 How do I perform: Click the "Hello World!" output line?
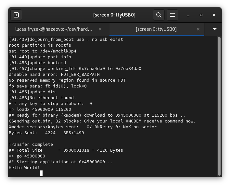[x=24, y=168]
